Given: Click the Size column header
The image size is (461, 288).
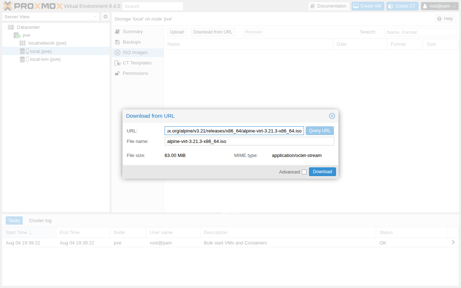Looking at the screenshot, I should pyautogui.click(x=441, y=44).
